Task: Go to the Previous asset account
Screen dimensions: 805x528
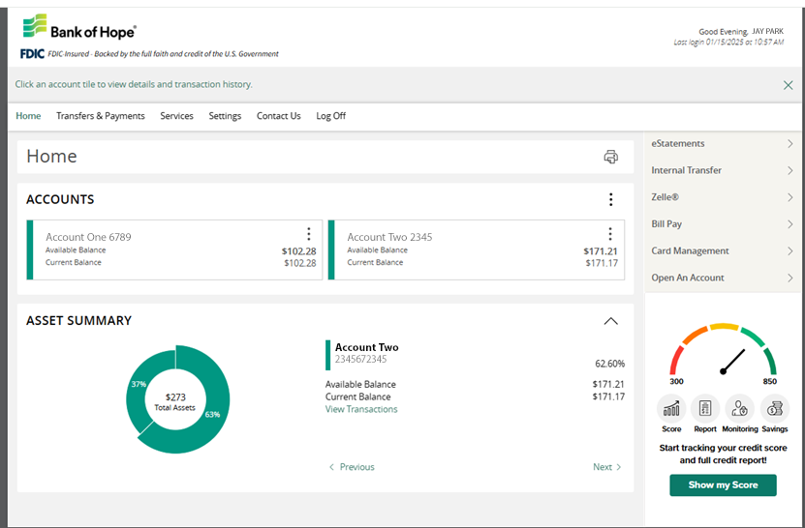Action: click(353, 467)
